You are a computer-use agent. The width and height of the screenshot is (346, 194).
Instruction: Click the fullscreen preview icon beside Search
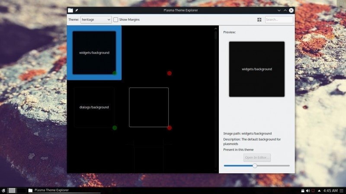[x=259, y=19]
